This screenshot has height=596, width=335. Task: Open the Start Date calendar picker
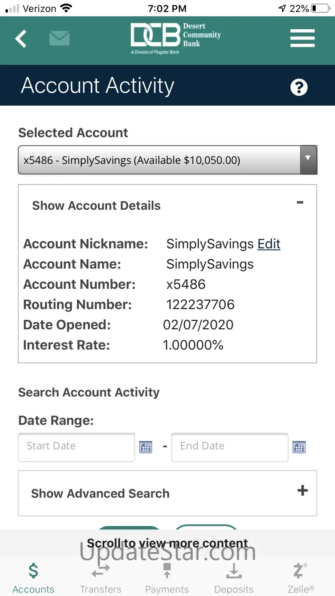pos(146,447)
